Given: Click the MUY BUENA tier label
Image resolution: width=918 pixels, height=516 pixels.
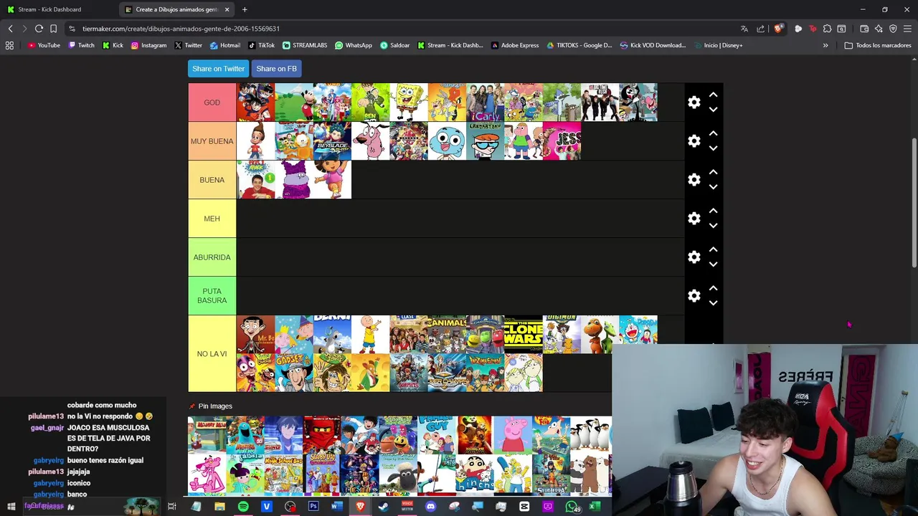Looking at the screenshot, I should click(x=212, y=141).
